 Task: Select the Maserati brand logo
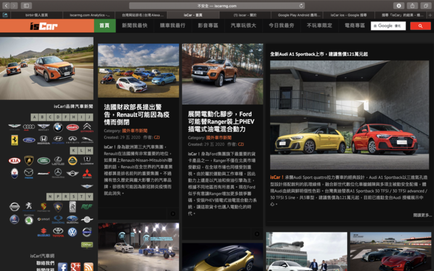click(x=14, y=173)
